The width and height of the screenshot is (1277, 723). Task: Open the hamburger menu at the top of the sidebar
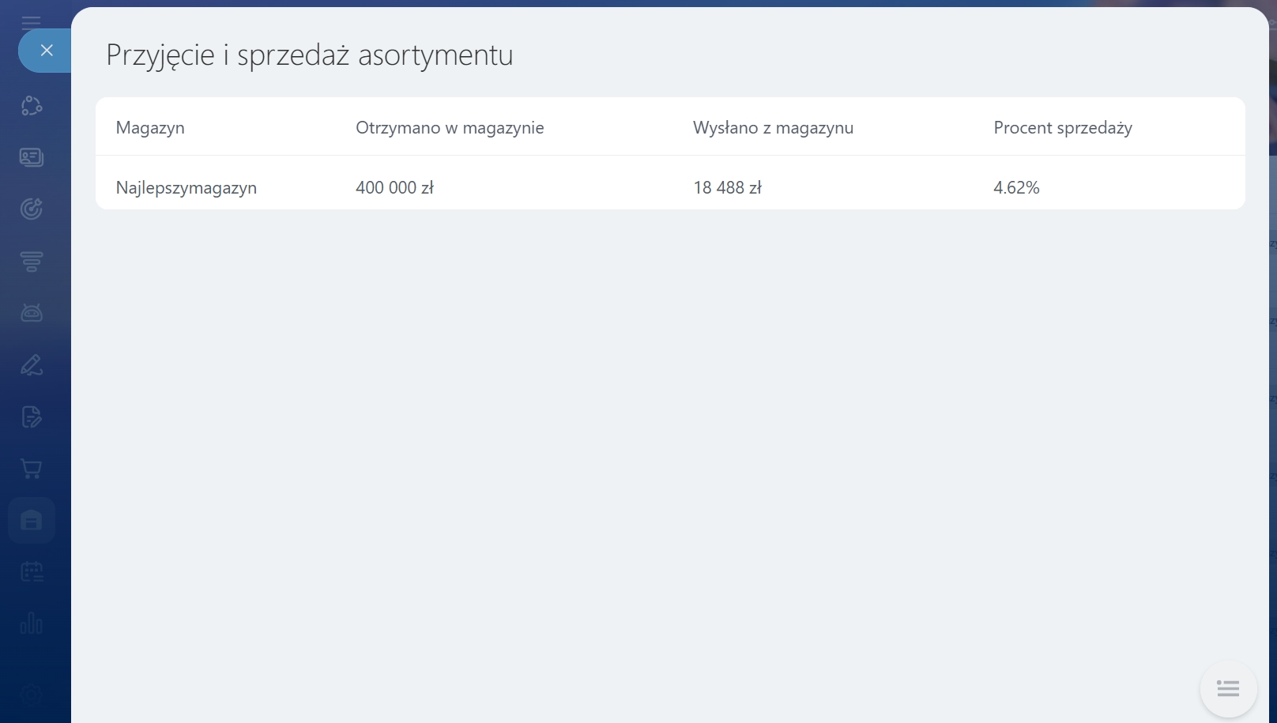(x=32, y=20)
